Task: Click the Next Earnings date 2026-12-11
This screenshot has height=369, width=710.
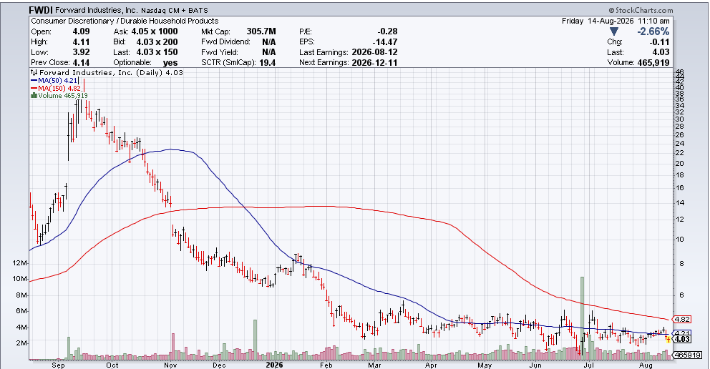Action: coord(374,62)
